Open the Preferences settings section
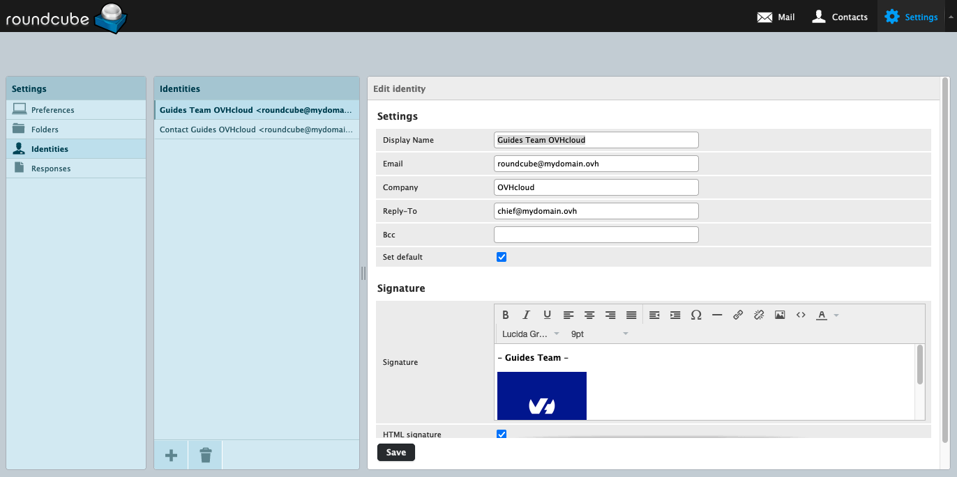 click(52, 110)
